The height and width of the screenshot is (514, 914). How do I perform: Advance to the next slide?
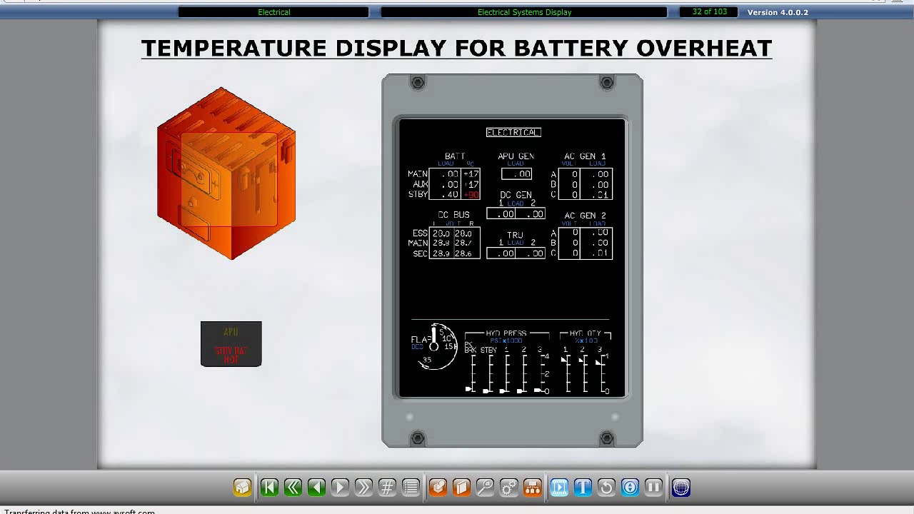click(x=340, y=488)
